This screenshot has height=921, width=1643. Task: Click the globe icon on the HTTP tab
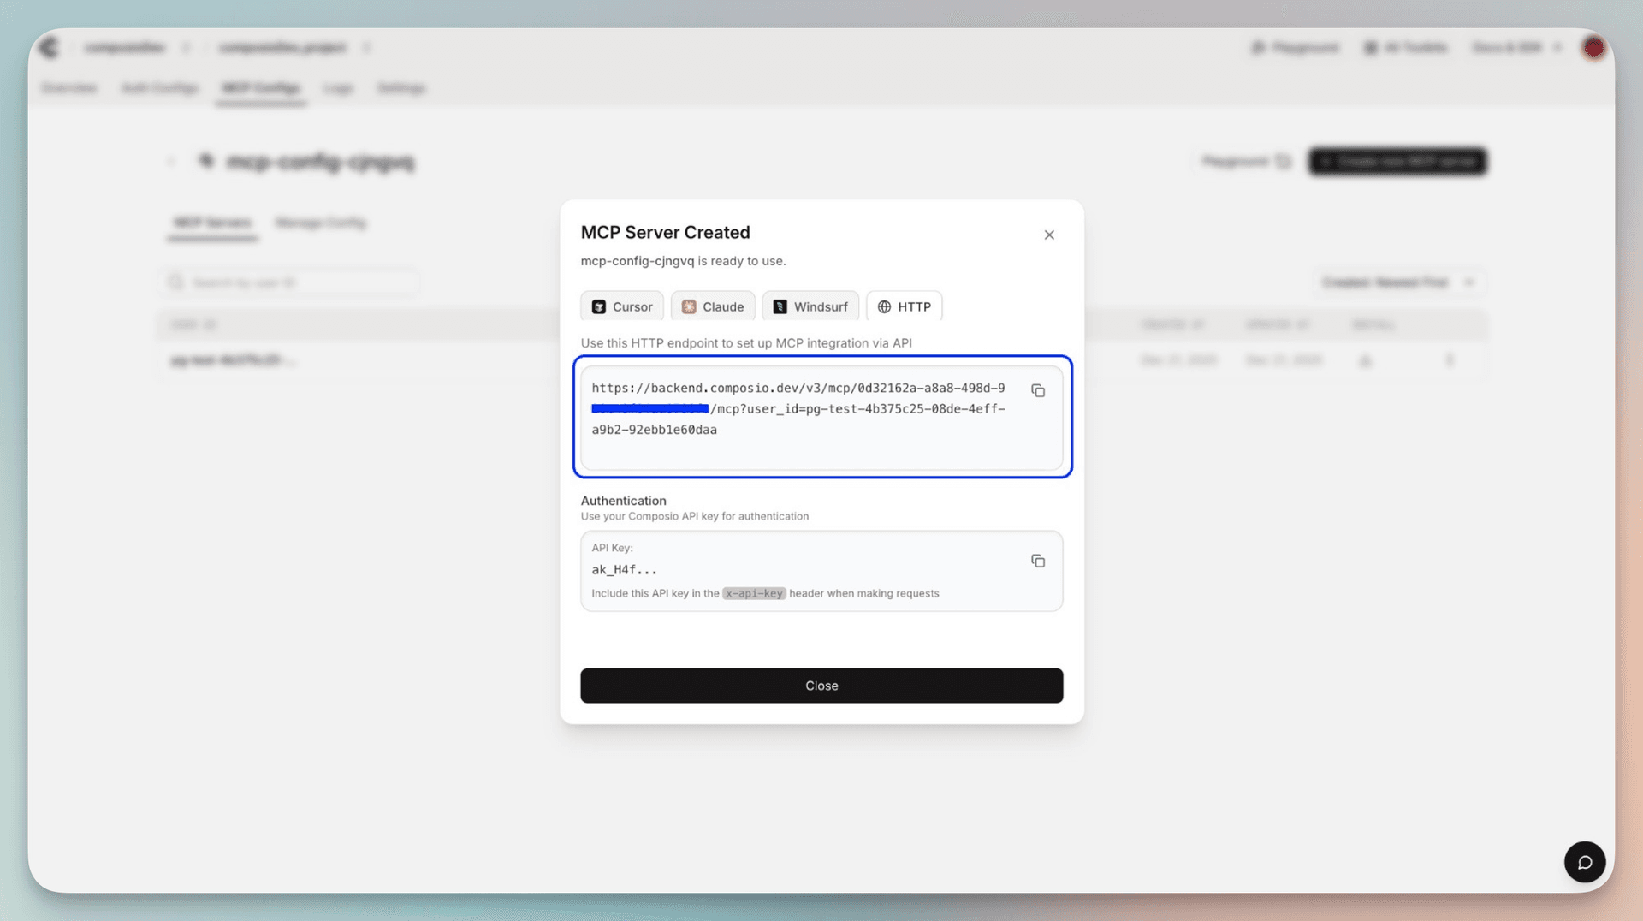tap(885, 306)
